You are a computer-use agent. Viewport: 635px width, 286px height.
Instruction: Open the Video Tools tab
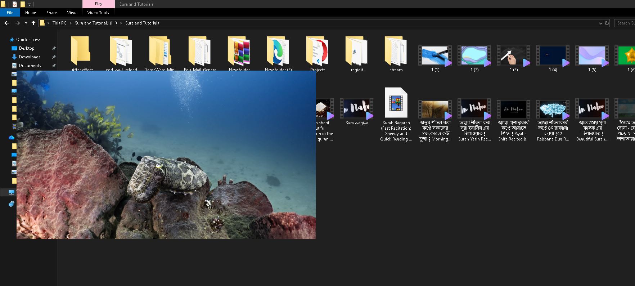[98, 13]
